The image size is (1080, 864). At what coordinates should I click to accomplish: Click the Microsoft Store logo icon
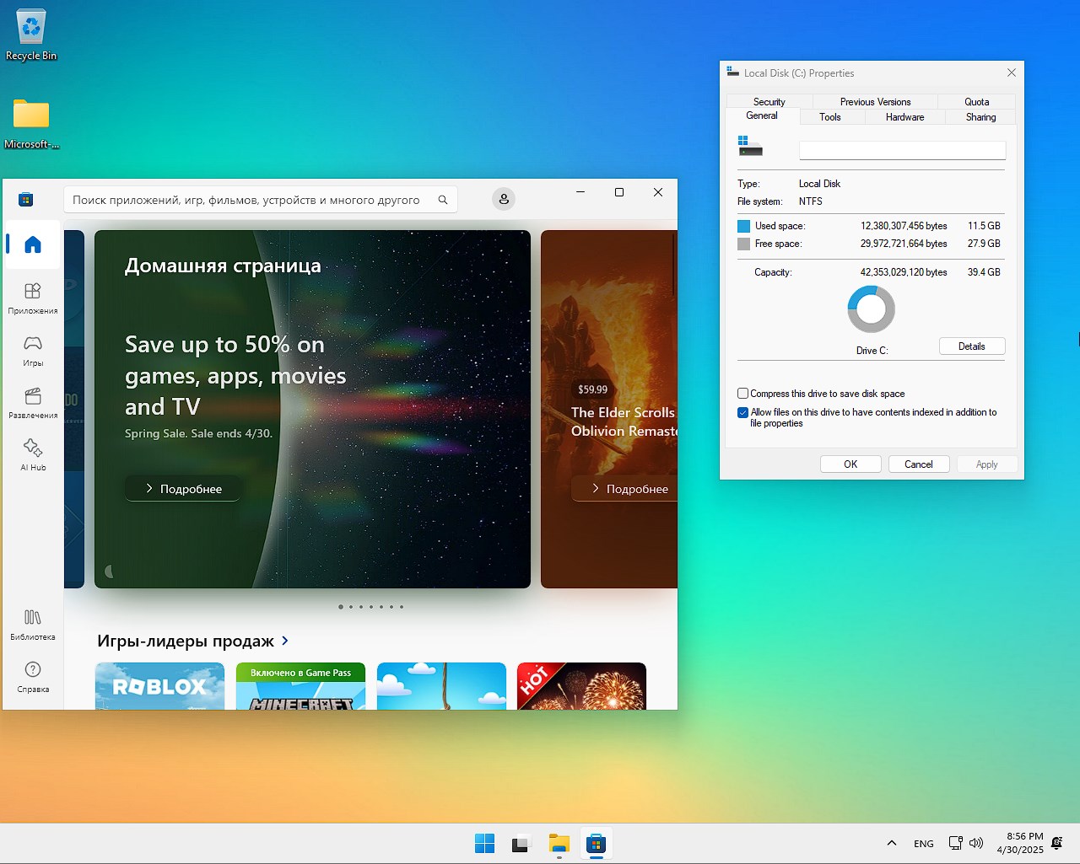26,200
